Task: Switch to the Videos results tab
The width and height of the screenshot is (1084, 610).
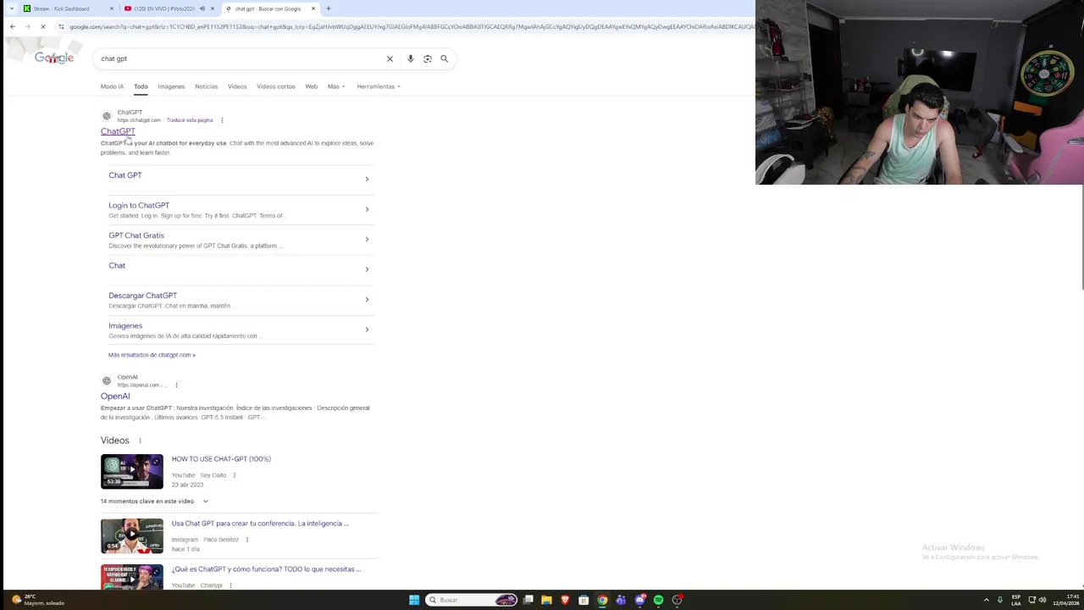Action: pos(237,86)
